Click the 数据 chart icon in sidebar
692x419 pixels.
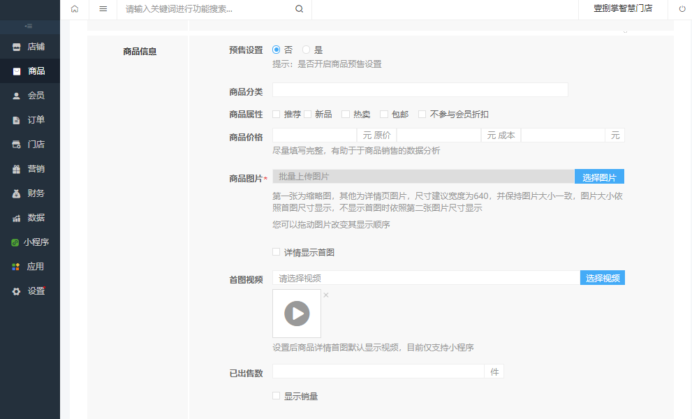[x=16, y=218]
